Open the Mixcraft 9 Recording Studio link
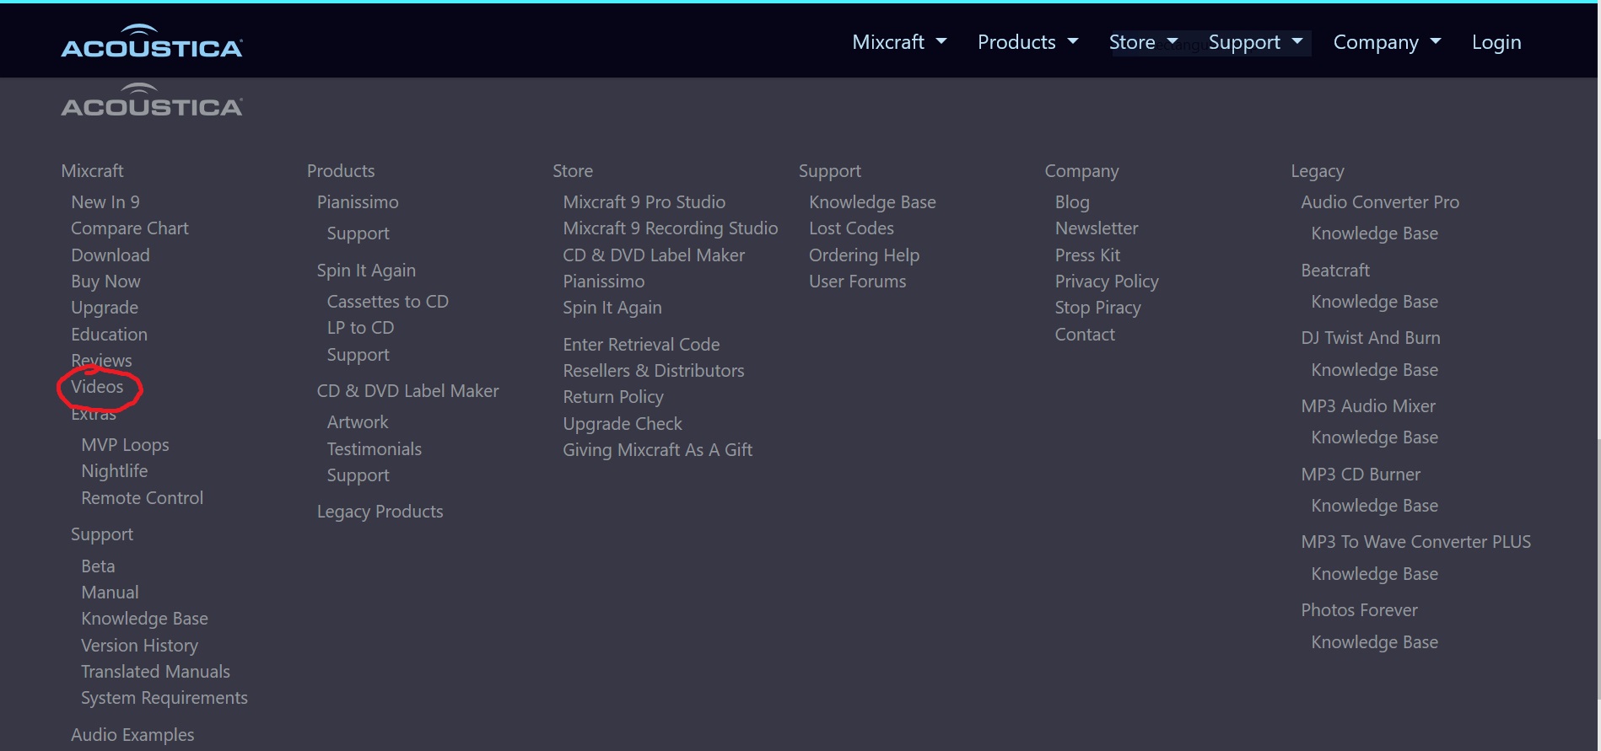The image size is (1601, 751). pos(671,228)
